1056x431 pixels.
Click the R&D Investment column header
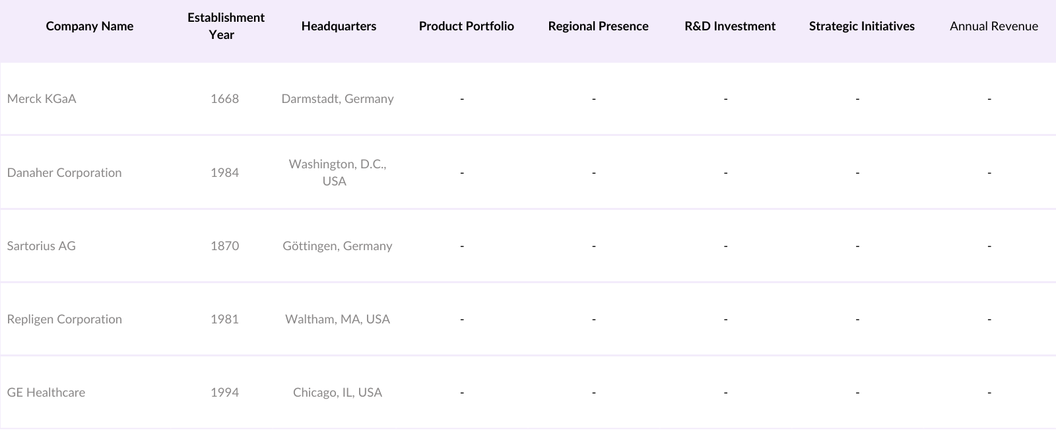point(730,26)
